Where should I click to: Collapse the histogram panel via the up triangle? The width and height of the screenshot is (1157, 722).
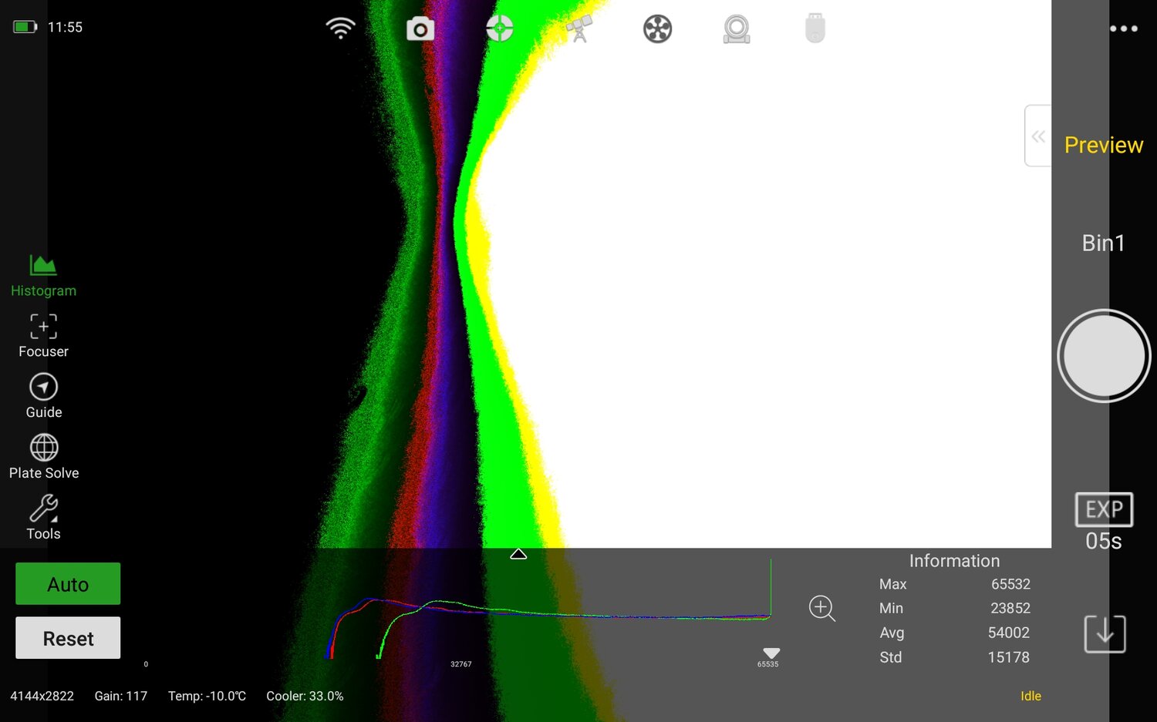pyautogui.click(x=518, y=553)
